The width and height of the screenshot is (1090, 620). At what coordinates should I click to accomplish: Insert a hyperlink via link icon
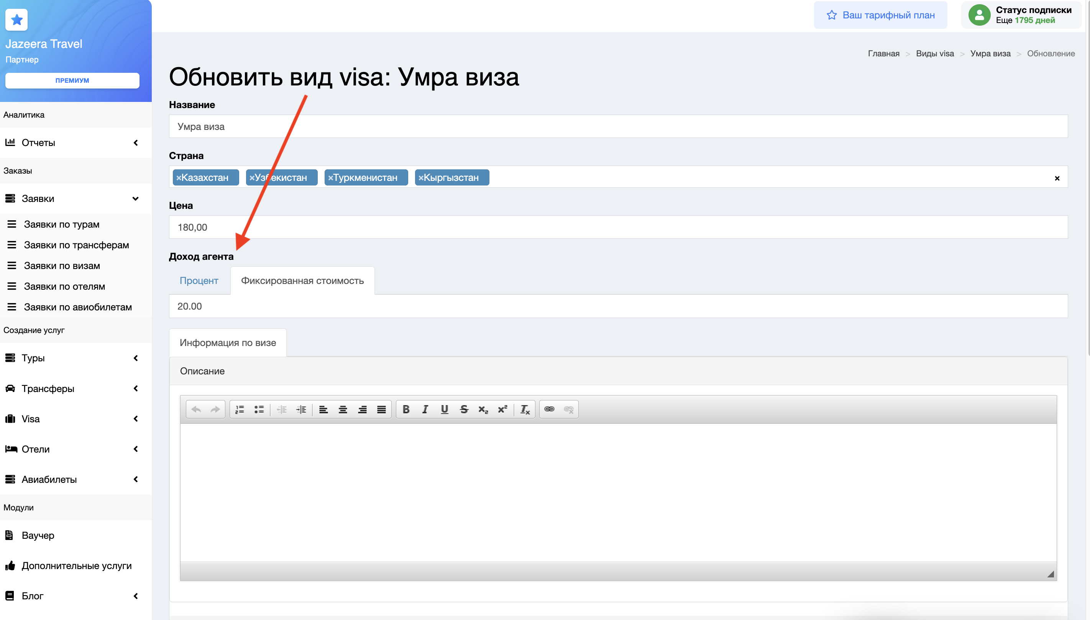pyautogui.click(x=549, y=409)
